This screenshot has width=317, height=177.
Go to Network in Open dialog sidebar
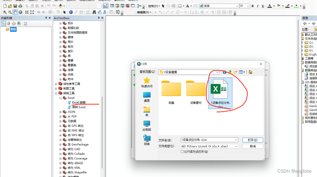tap(147, 140)
